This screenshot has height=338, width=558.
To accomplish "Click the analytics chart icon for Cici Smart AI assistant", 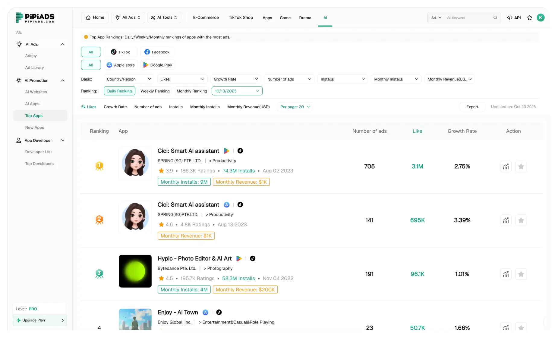I will point(506,166).
